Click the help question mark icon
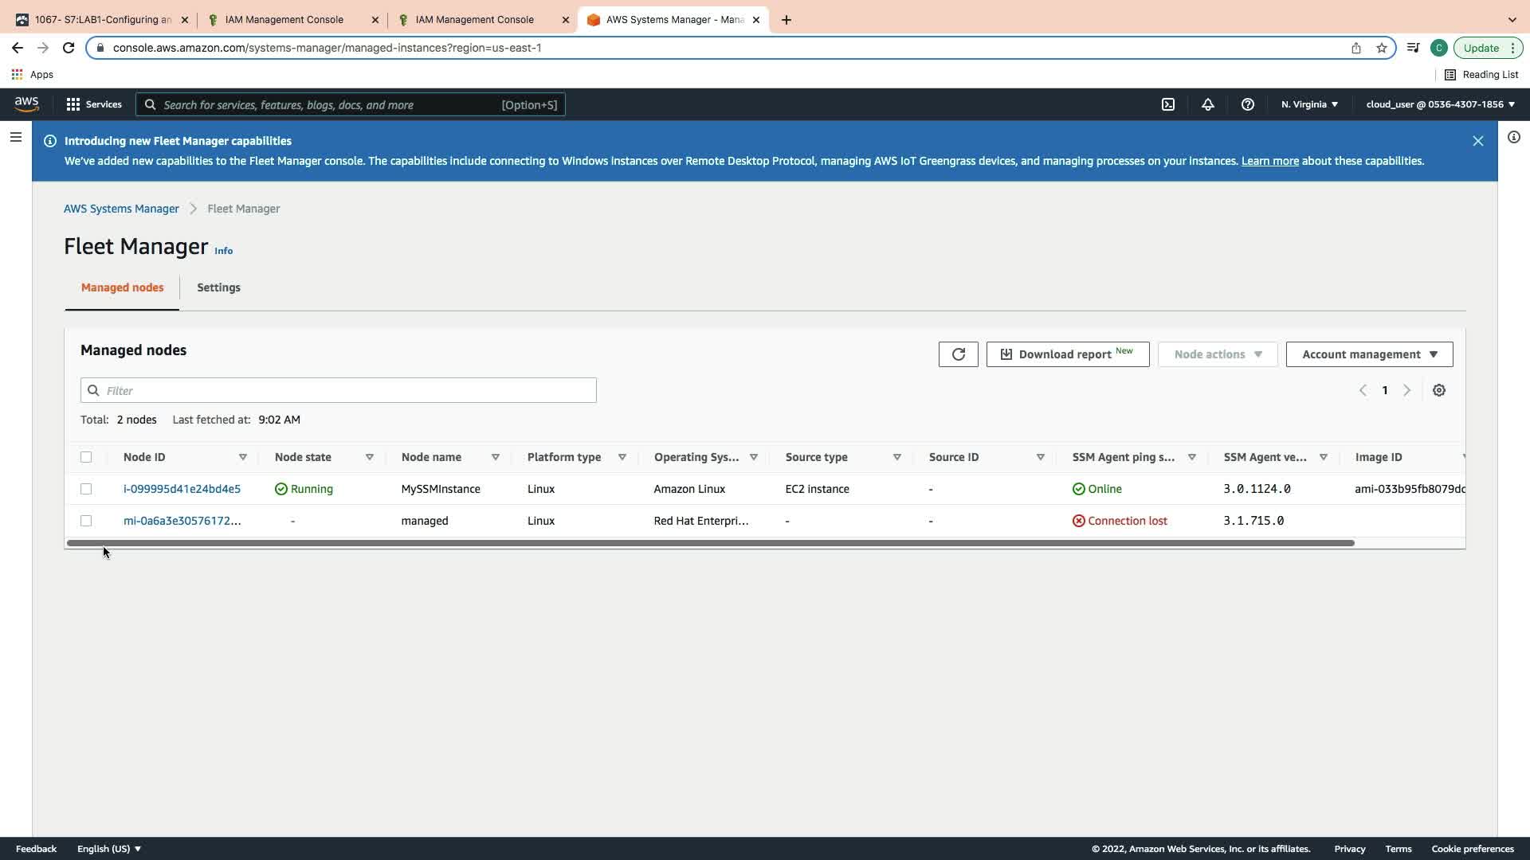This screenshot has height=860, width=1530. tap(1247, 104)
